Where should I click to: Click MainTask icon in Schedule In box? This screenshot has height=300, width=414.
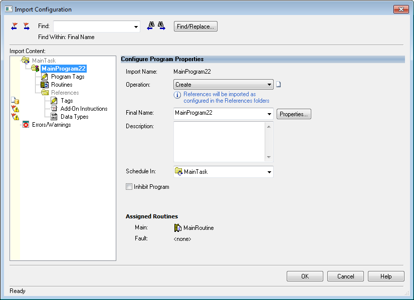179,171
